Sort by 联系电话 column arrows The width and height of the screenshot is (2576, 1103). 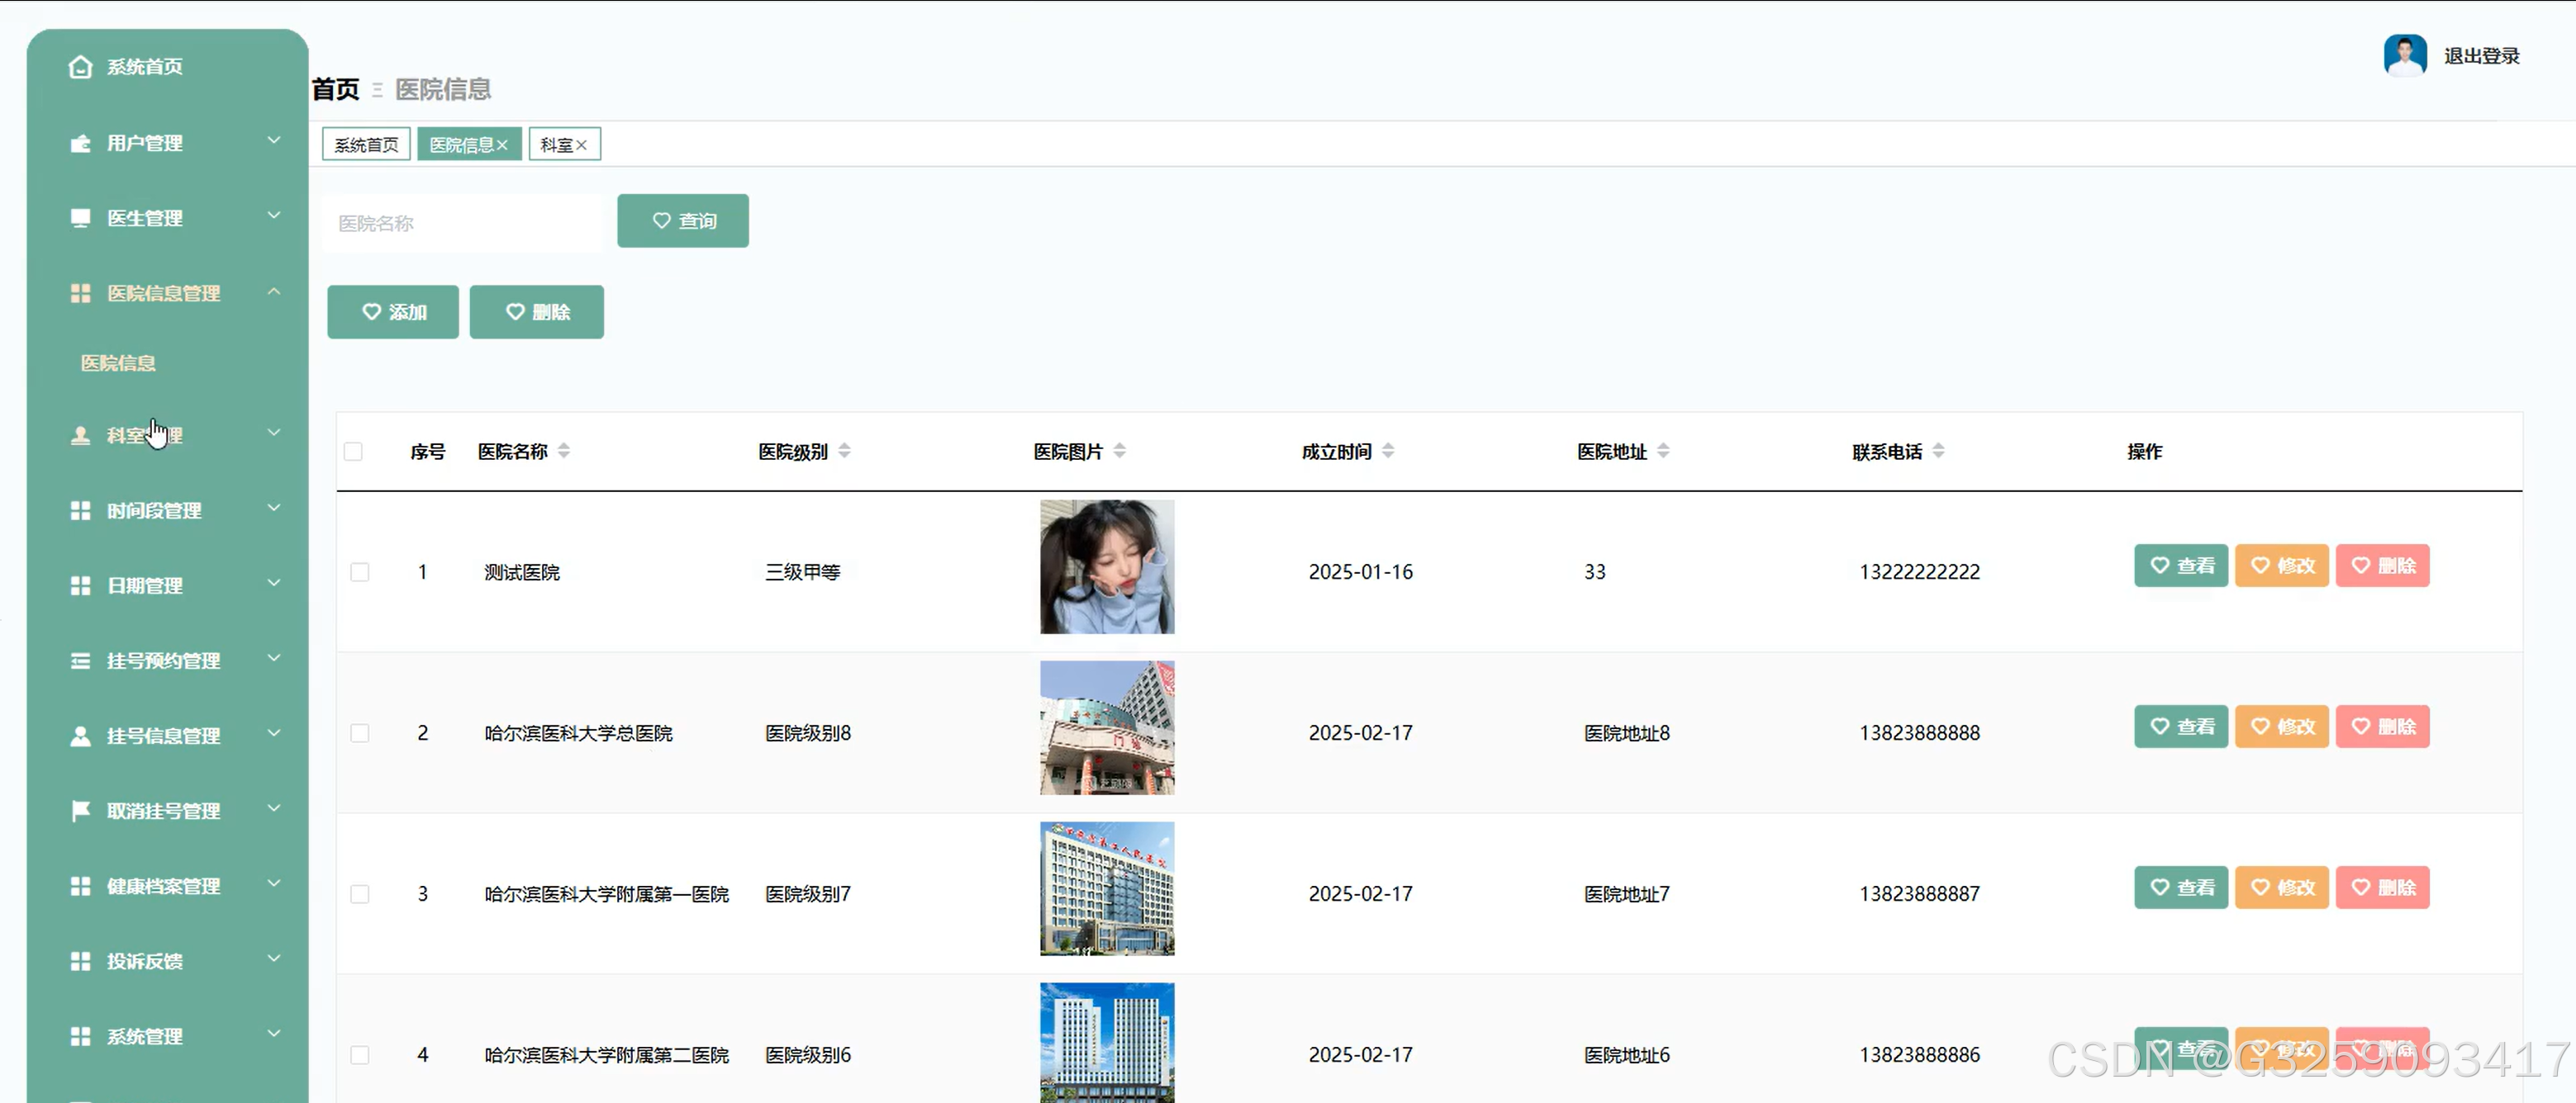click(1938, 451)
